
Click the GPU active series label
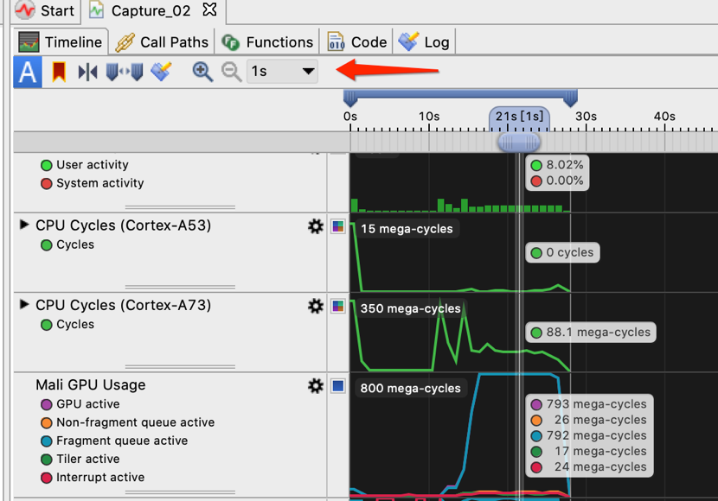pos(88,403)
